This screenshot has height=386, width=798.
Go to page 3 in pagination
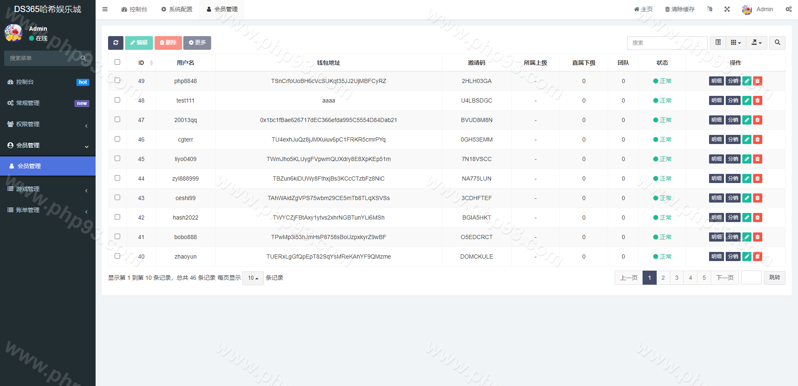677,278
